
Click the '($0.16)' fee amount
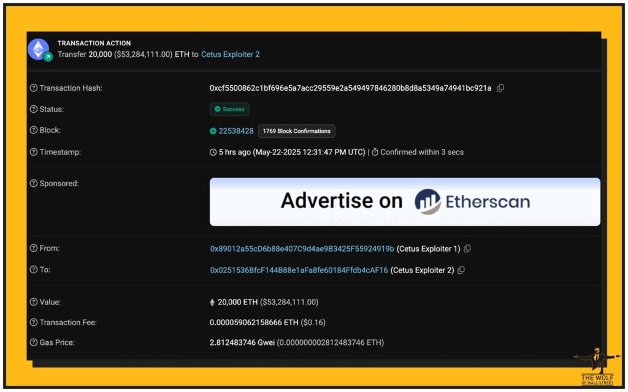[313, 322]
